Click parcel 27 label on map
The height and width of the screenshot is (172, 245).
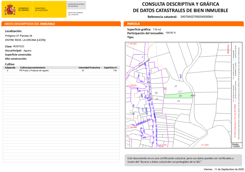click(x=176, y=86)
